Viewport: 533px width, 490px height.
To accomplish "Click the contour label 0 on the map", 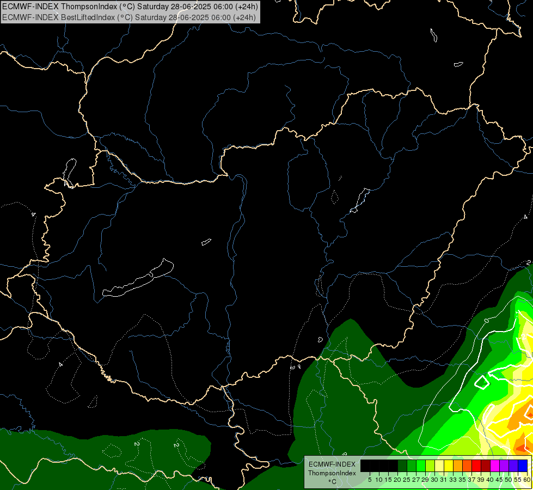I will (486, 320).
